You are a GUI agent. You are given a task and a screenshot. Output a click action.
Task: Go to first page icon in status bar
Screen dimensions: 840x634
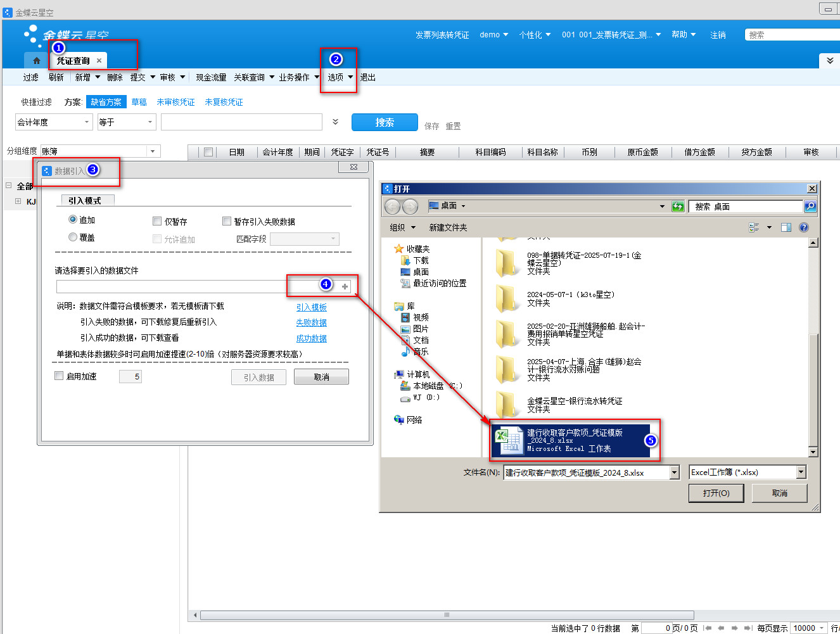click(708, 628)
